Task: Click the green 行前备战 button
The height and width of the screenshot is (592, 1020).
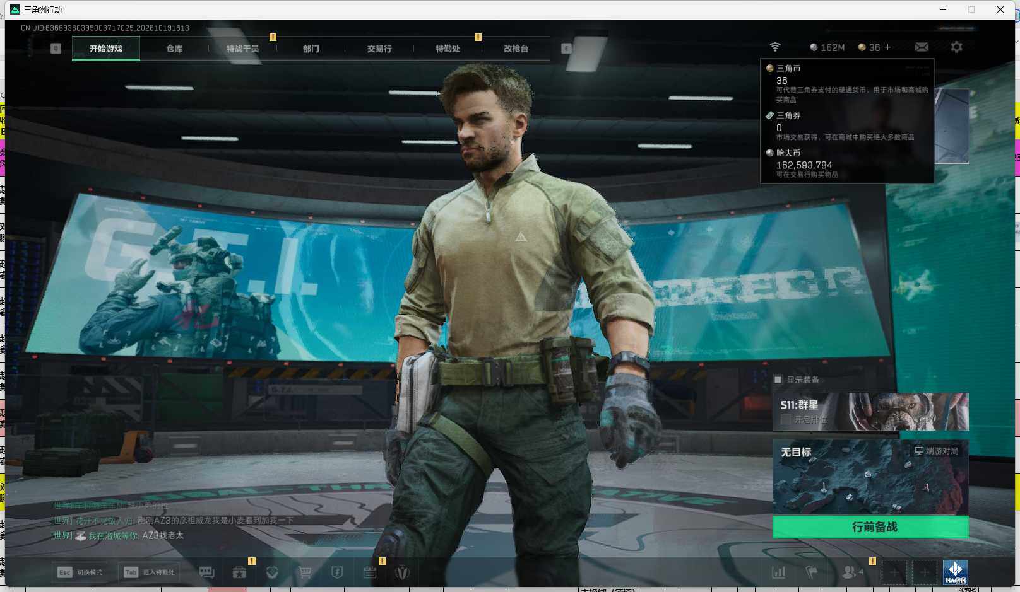Action: pos(870,527)
